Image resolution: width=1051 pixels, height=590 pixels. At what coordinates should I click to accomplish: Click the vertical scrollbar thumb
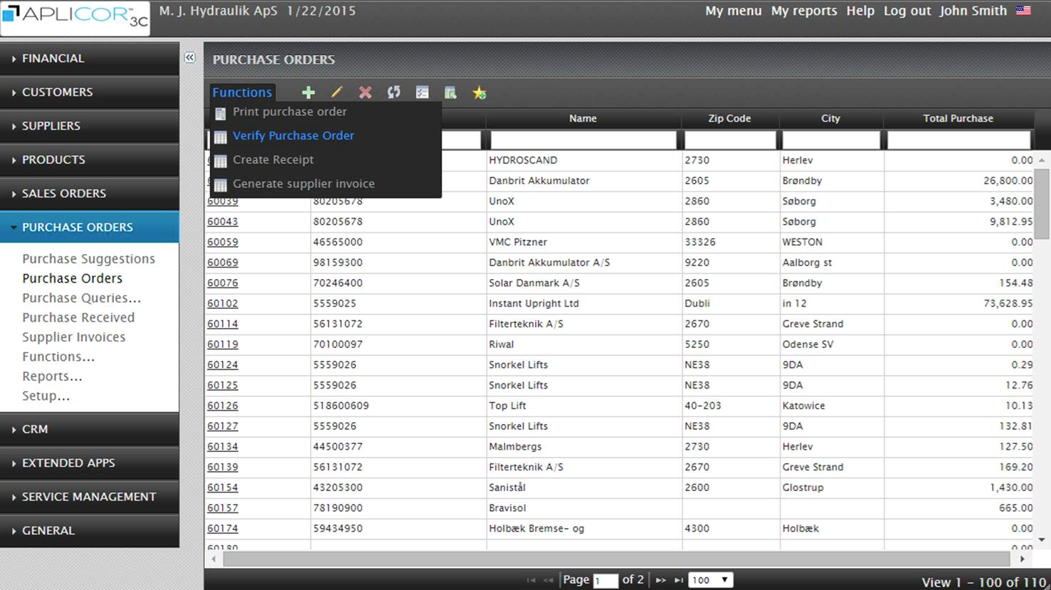(1042, 204)
